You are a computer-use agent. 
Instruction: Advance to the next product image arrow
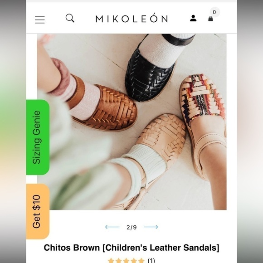(x=151, y=227)
